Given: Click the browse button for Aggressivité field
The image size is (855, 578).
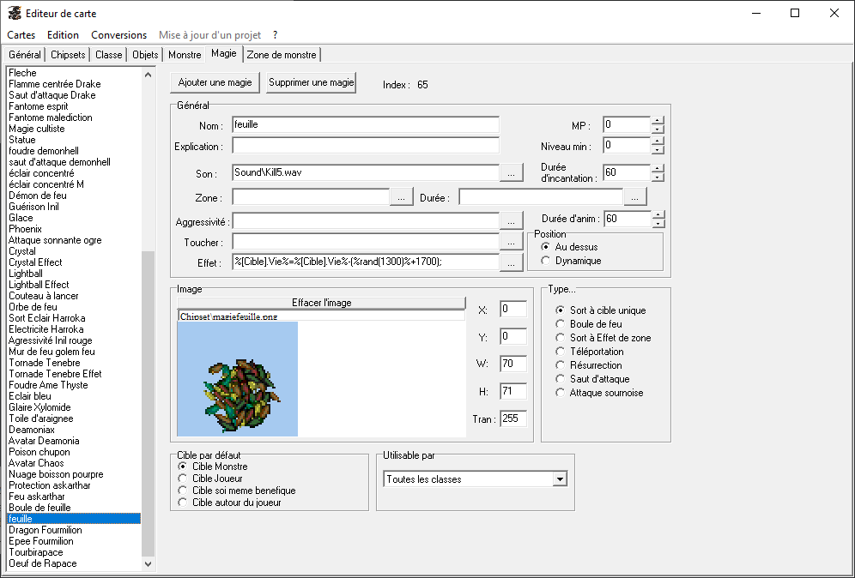Looking at the screenshot, I should [x=511, y=221].
